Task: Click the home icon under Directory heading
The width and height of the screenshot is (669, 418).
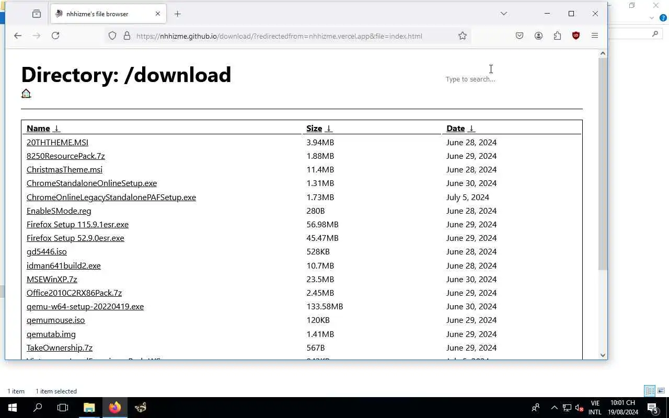Action: click(x=26, y=94)
